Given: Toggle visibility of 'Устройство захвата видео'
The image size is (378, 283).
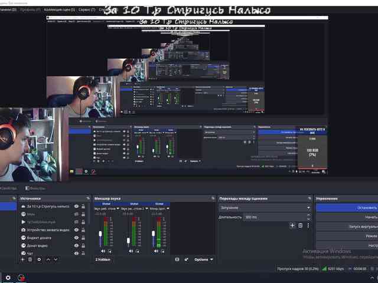Looking at the screenshot, I should pos(76,229).
